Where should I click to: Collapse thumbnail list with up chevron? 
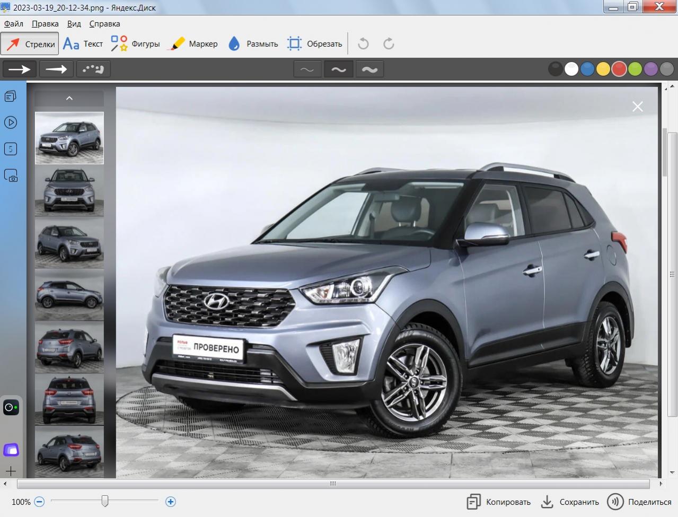(x=69, y=98)
